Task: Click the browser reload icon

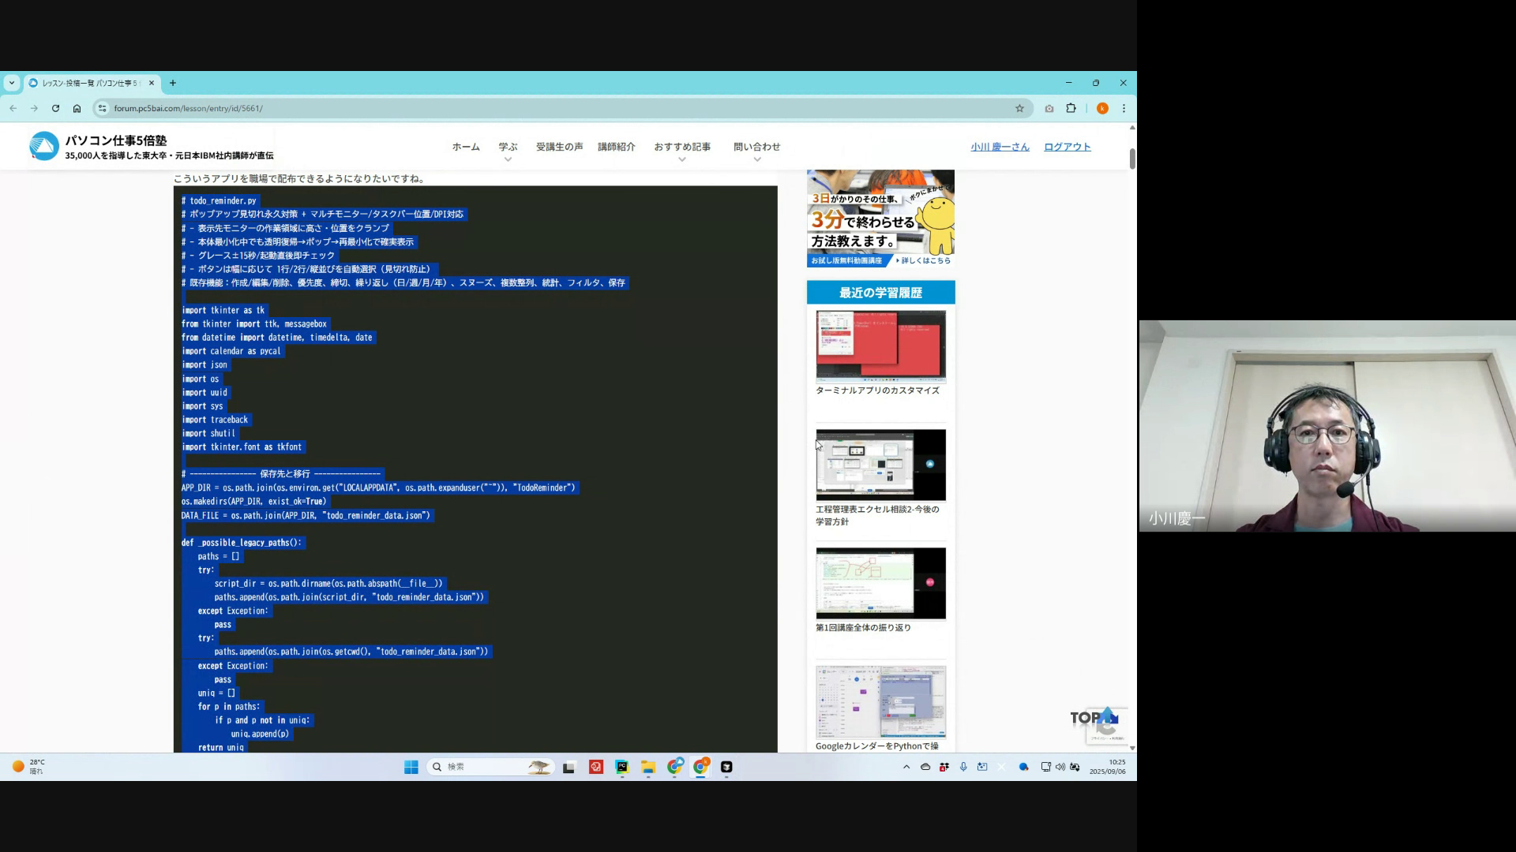Action: 55,109
